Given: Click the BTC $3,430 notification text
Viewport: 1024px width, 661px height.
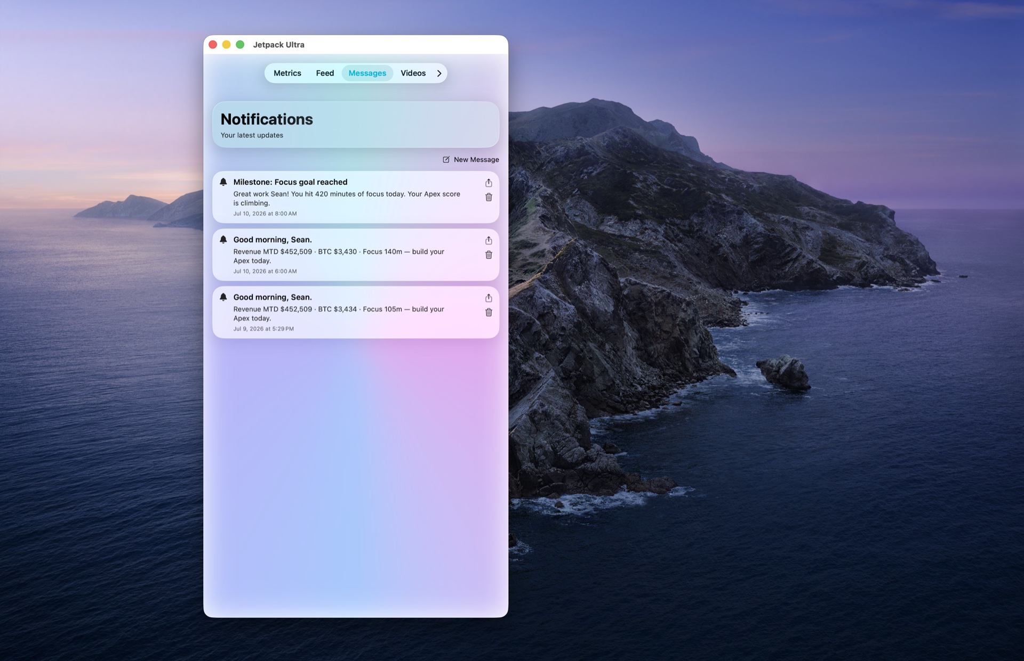Looking at the screenshot, I should click(339, 256).
